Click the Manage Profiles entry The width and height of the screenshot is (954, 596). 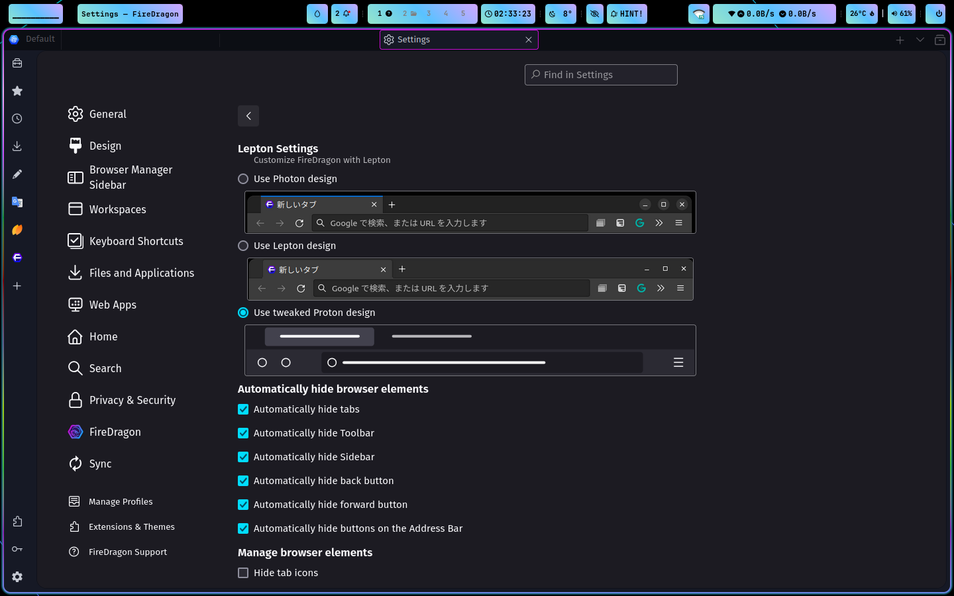pos(121,501)
